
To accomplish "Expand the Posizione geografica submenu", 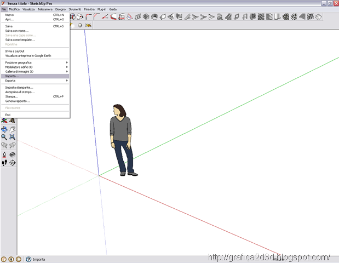I will tap(35, 62).
